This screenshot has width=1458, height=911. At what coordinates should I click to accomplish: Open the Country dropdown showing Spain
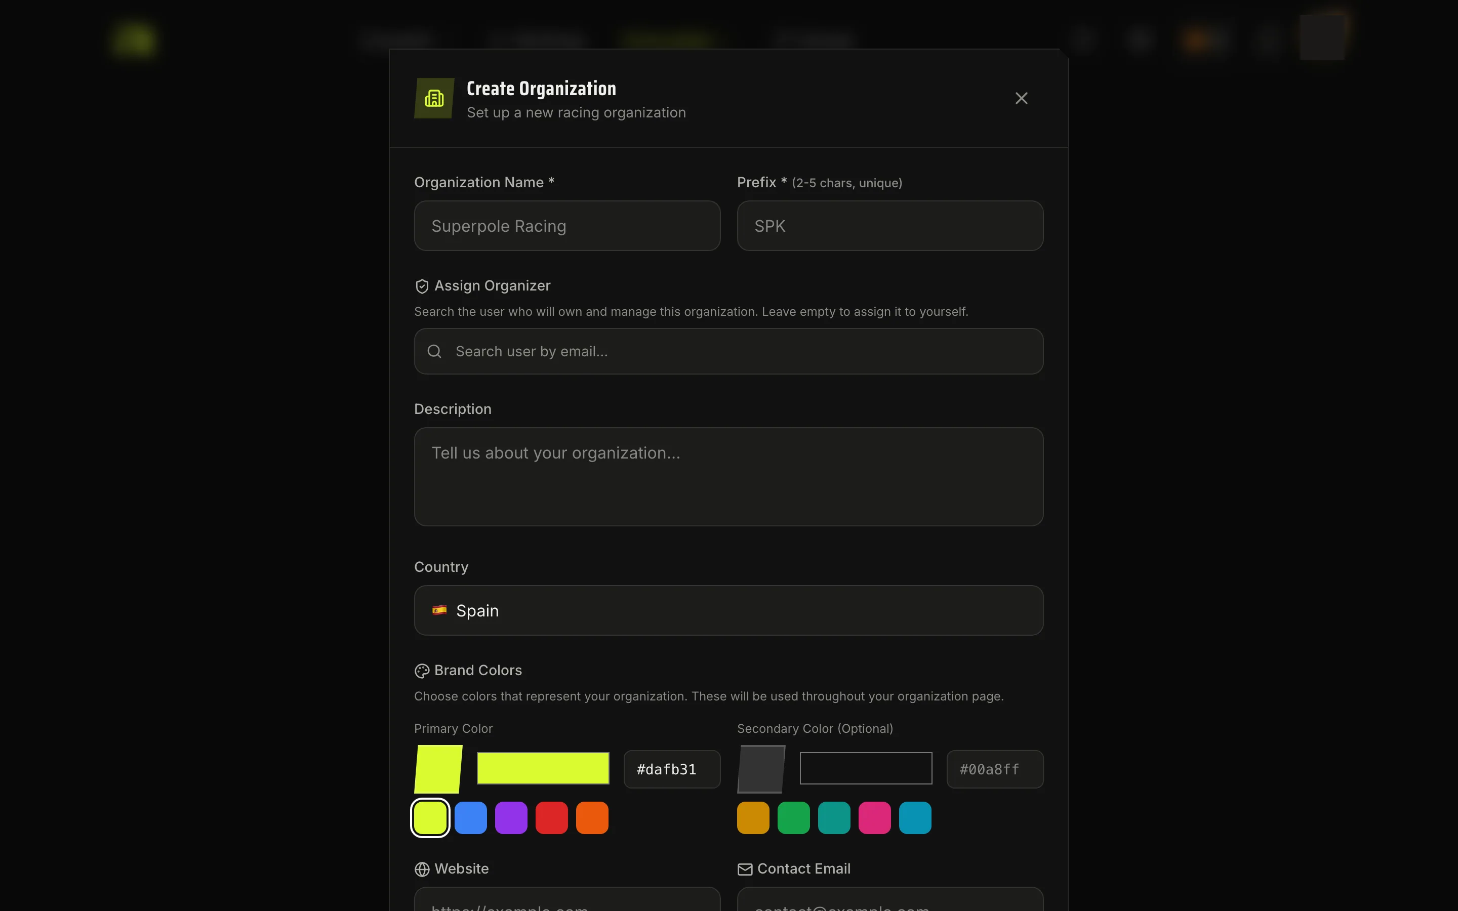pyautogui.click(x=728, y=610)
